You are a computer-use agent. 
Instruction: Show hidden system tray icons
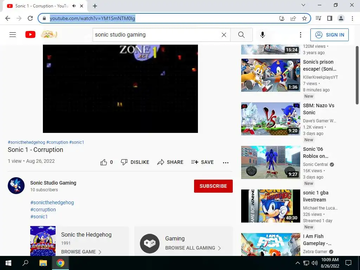[x=297, y=263]
